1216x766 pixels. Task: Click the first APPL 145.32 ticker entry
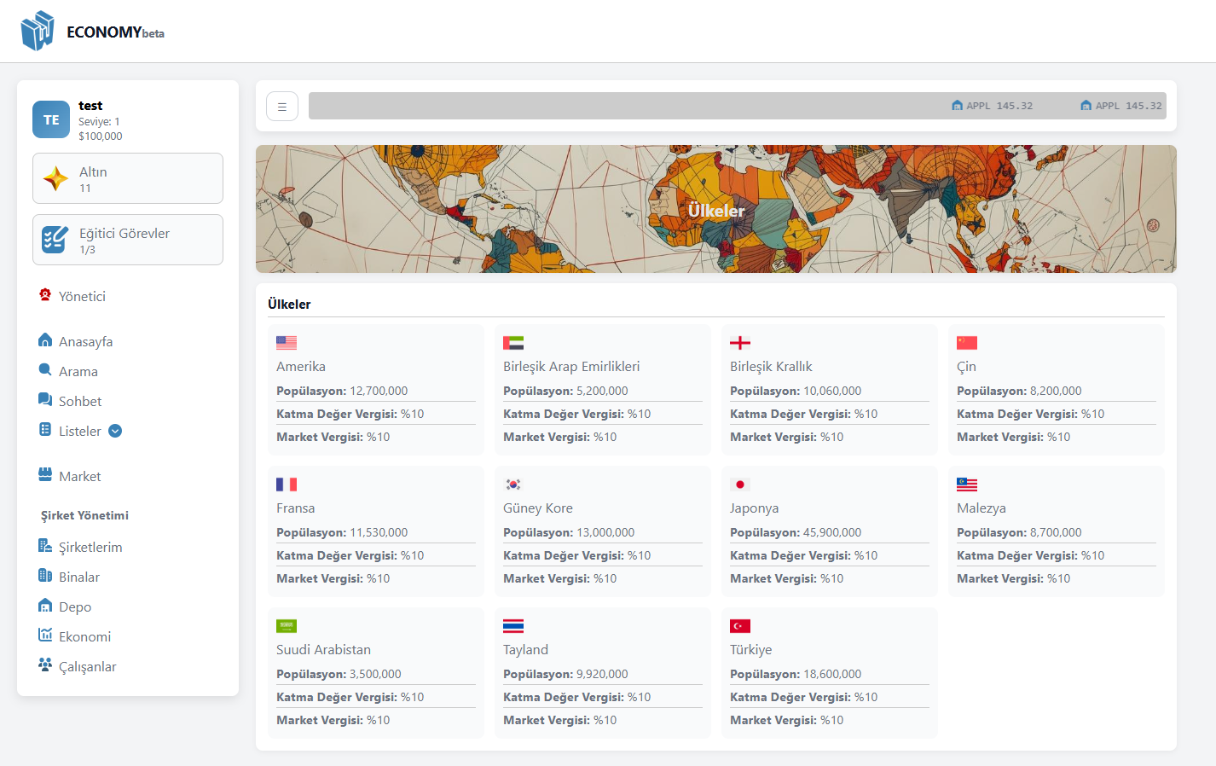[x=992, y=106]
